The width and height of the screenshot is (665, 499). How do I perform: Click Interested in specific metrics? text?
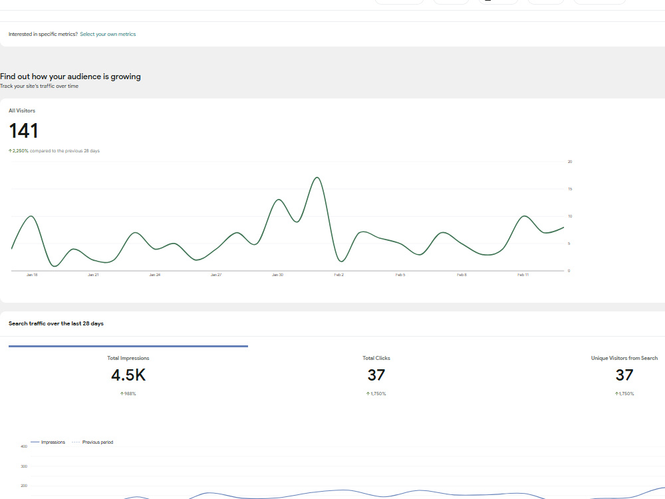43,35
